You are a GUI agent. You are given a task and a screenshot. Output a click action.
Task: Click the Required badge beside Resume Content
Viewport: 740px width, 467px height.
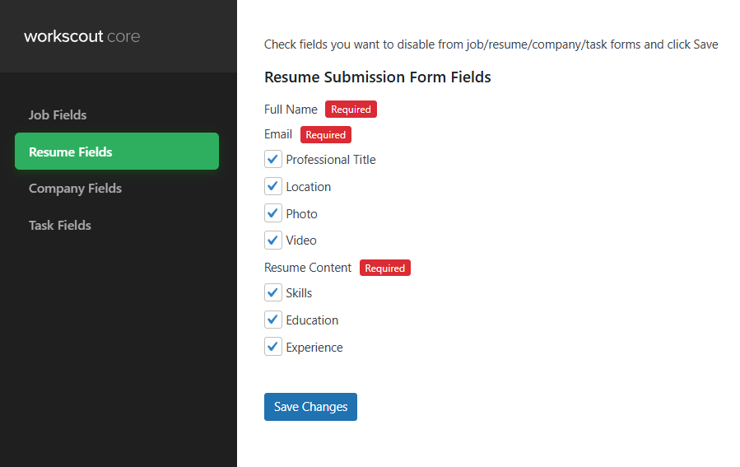click(x=384, y=268)
